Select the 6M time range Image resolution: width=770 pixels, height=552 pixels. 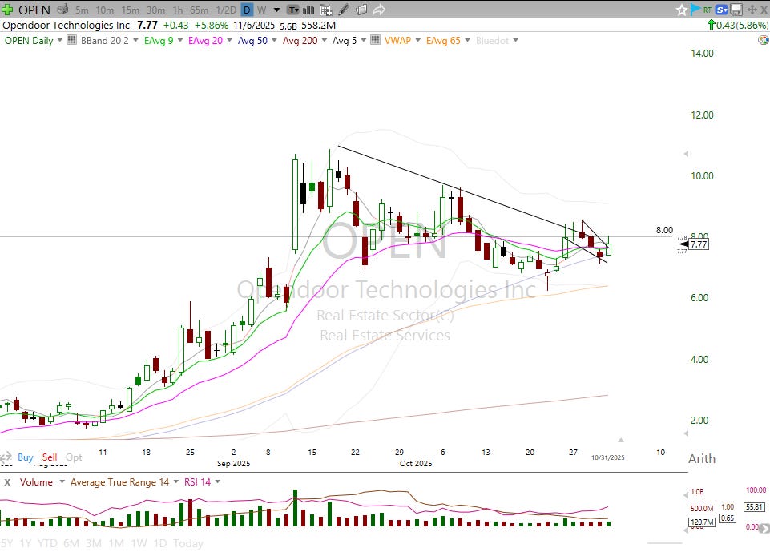pyautogui.click(x=71, y=543)
